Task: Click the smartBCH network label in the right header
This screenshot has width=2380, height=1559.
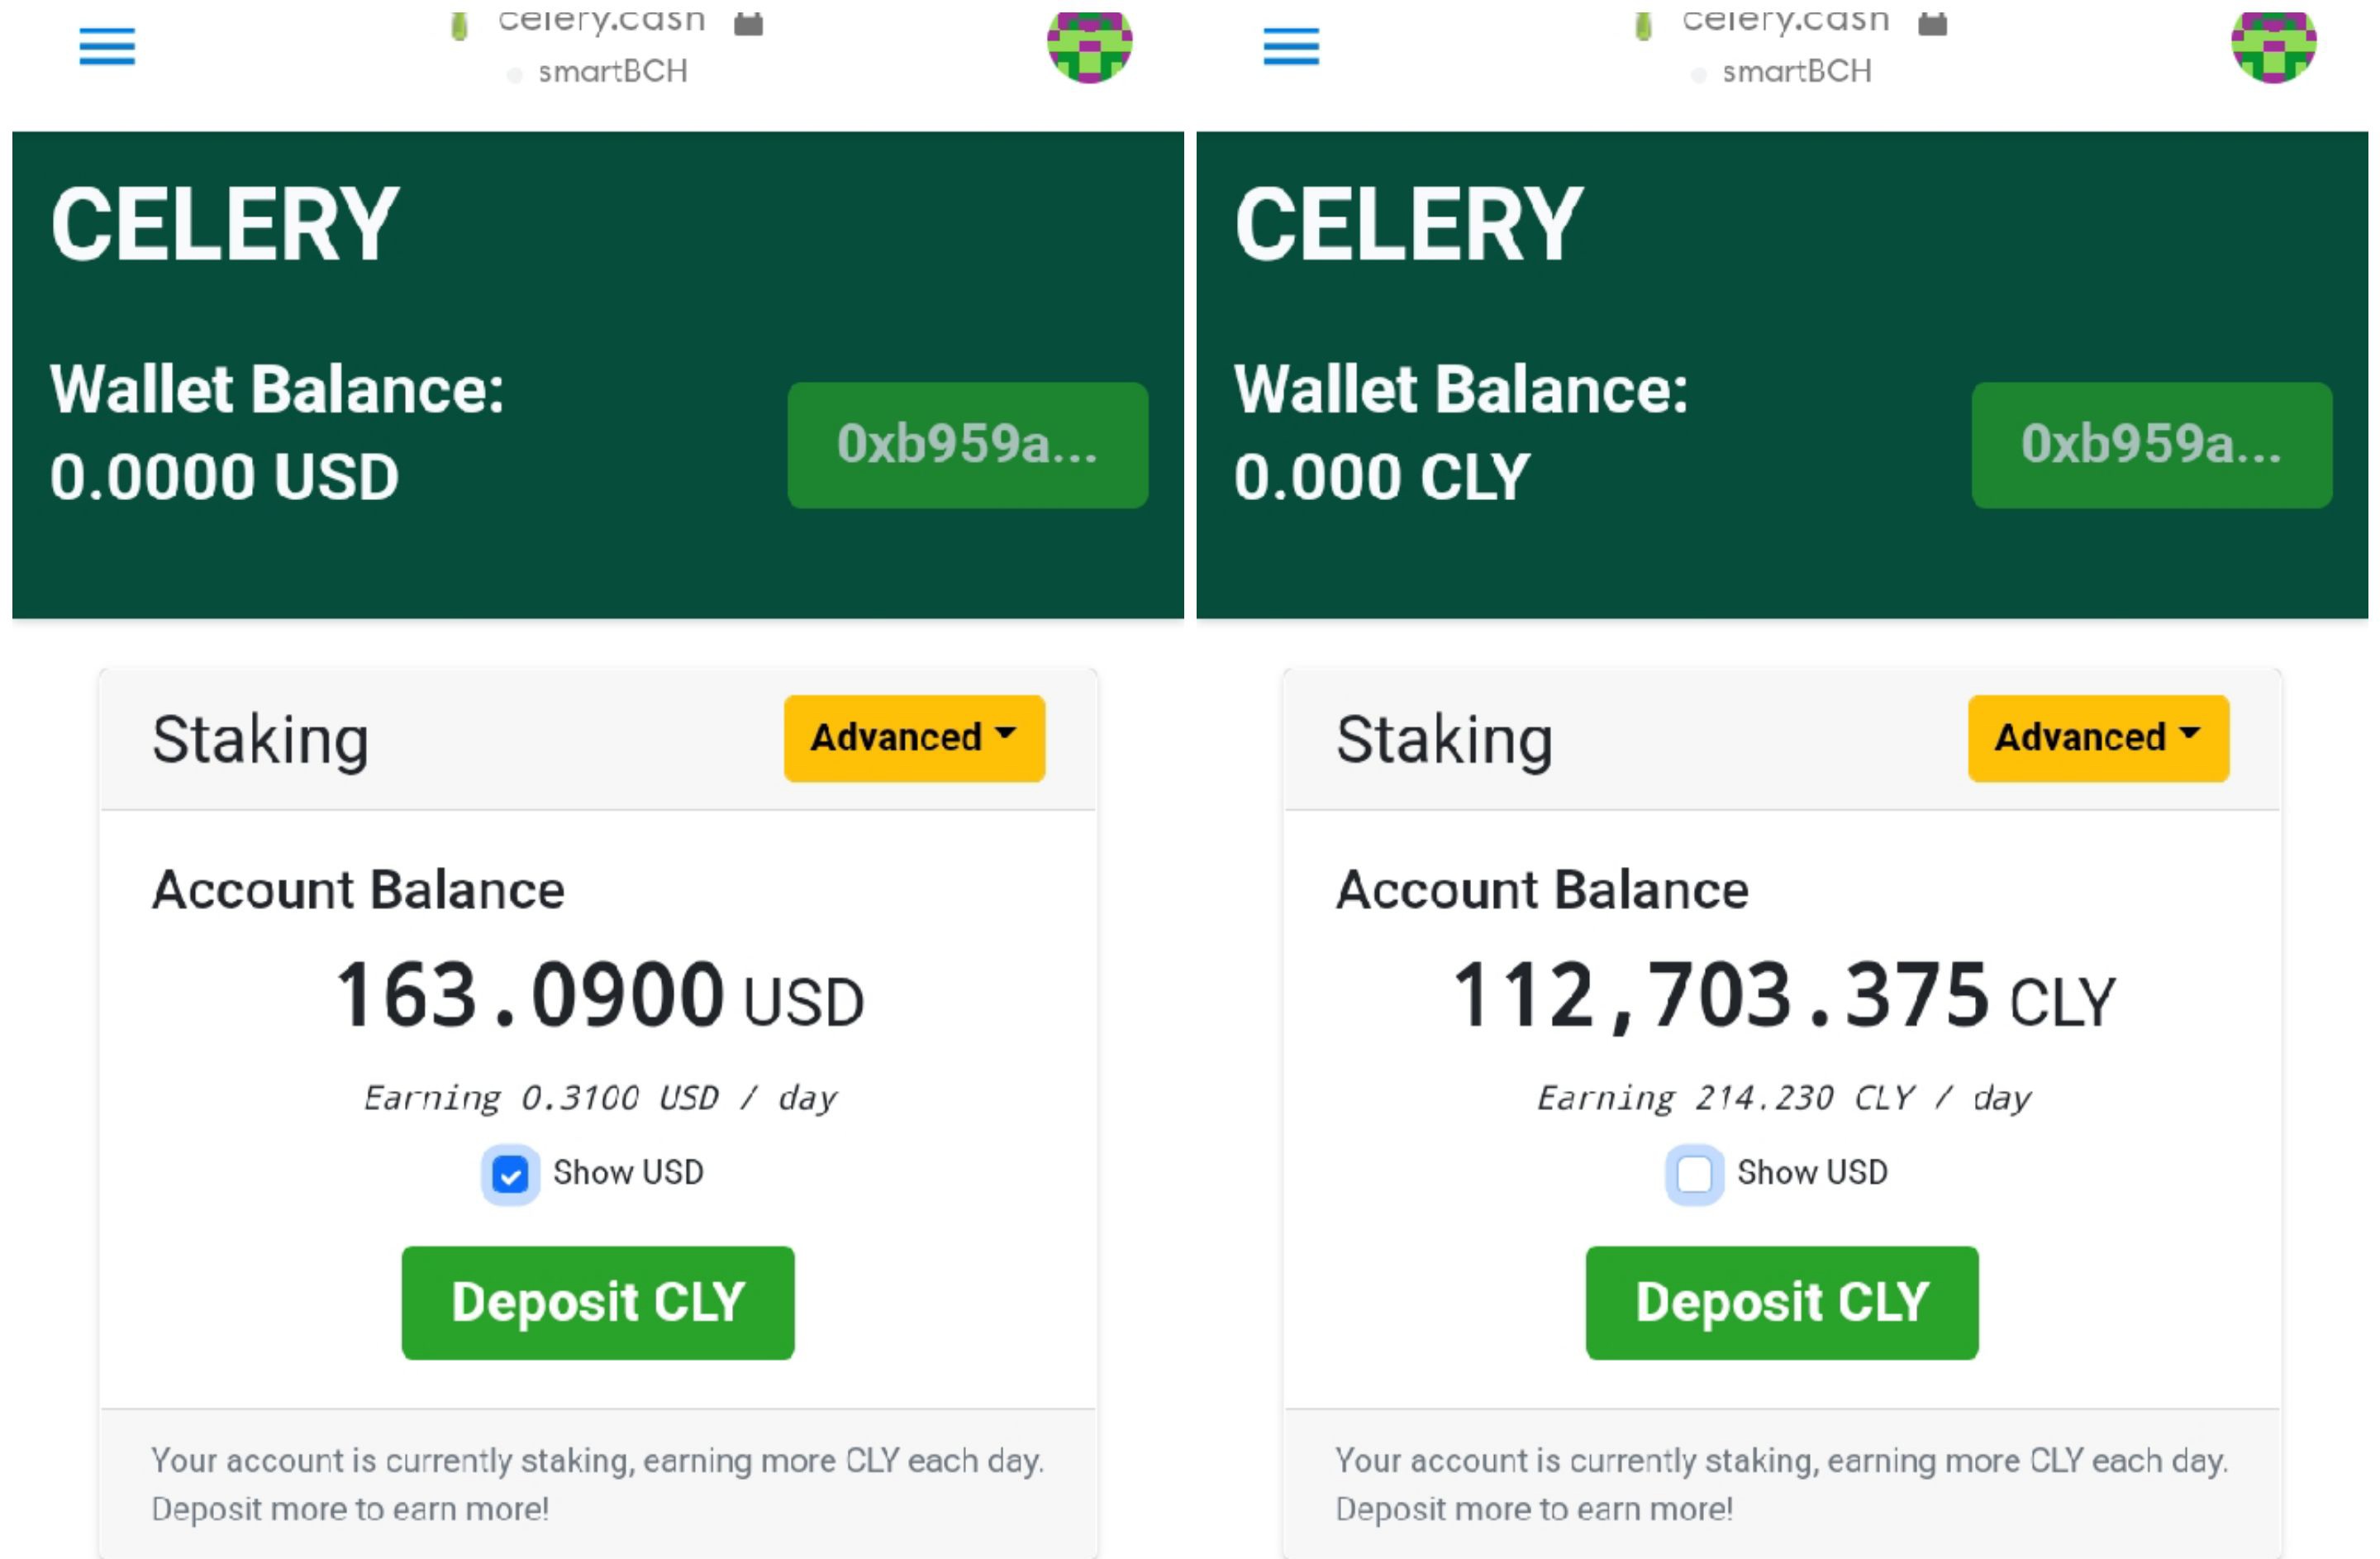Action: coord(1796,72)
